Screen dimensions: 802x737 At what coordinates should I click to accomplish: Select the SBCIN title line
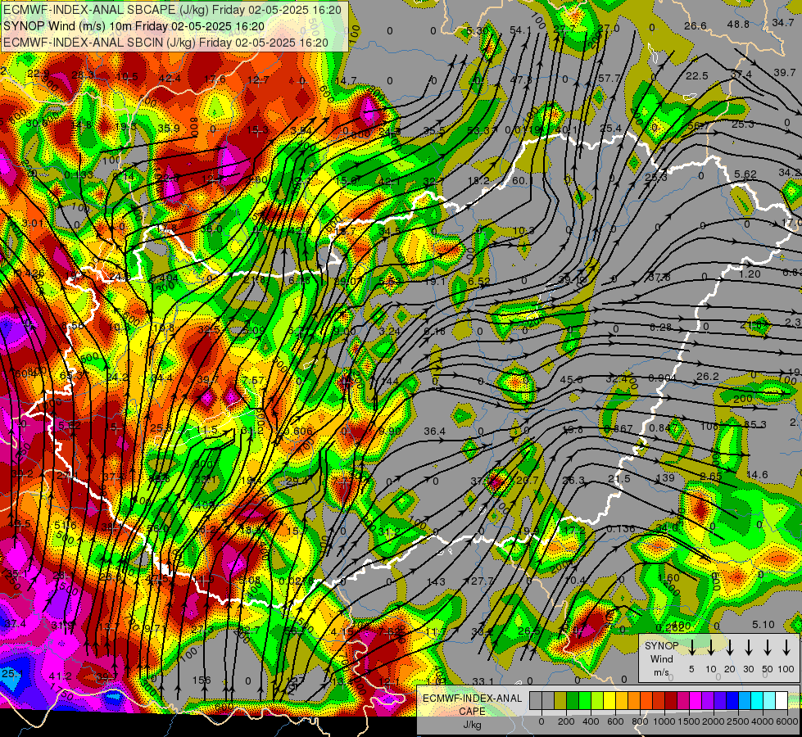(165, 43)
